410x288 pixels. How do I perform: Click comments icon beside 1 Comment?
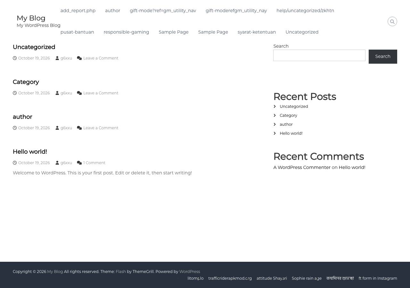click(79, 163)
